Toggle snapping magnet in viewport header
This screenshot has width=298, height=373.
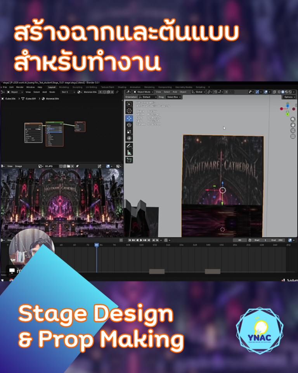216,92
